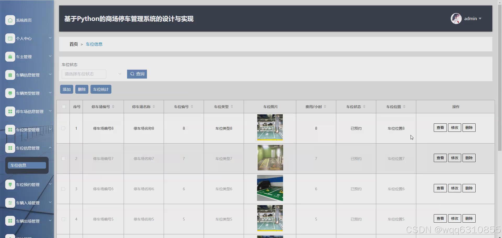The height and width of the screenshot is (238, 502).
Task: Click the 车位信息管理 grid icon
Action: point(10,148)
